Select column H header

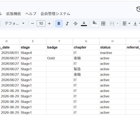(x=112, y=41)
